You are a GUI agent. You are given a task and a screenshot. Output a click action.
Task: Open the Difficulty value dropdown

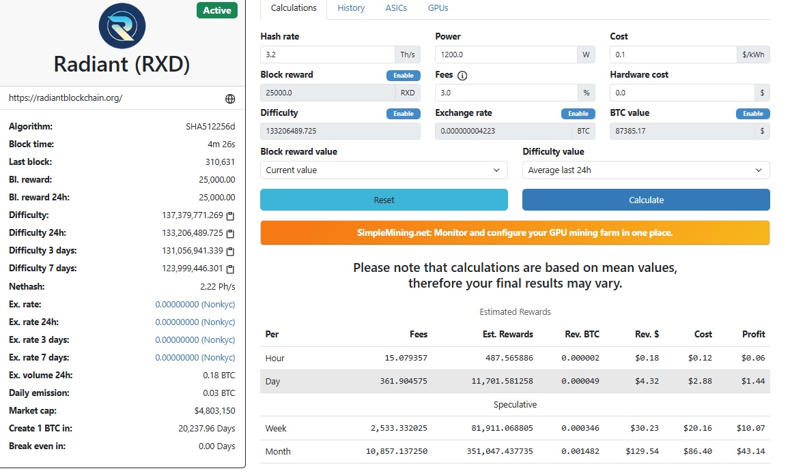point(646,170)
